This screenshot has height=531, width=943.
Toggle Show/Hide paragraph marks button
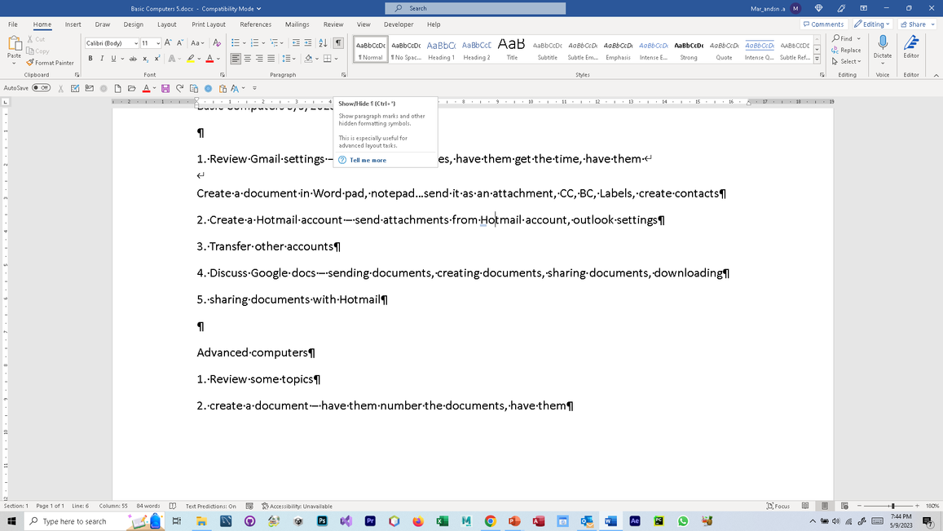(x=338, y=42)
